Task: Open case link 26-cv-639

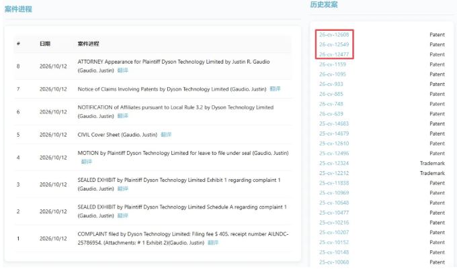Action: coord(331,114)
